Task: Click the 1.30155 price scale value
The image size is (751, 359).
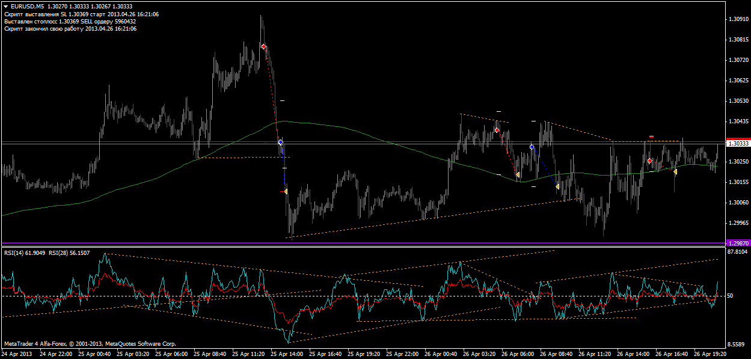Action: (738, 182)
